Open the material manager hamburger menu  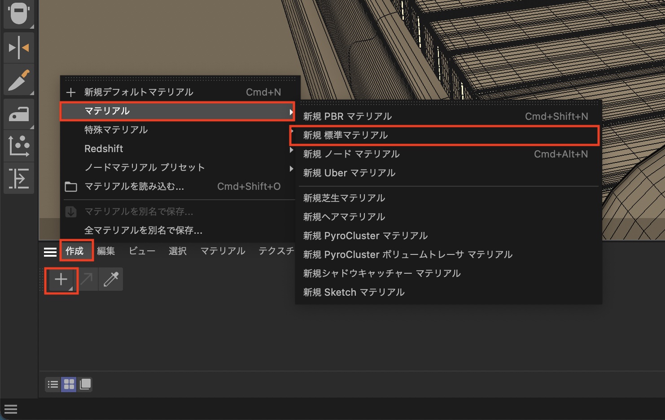click(50, 251)
